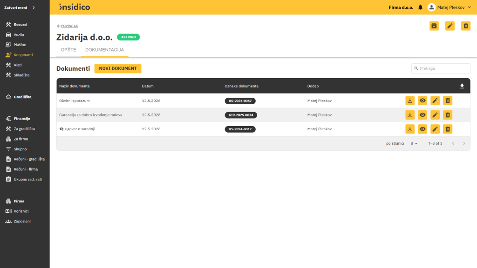Viewport: 477px width, 268px height.
Task: Focus the Pretraga search field
Action: coord(441,68)
